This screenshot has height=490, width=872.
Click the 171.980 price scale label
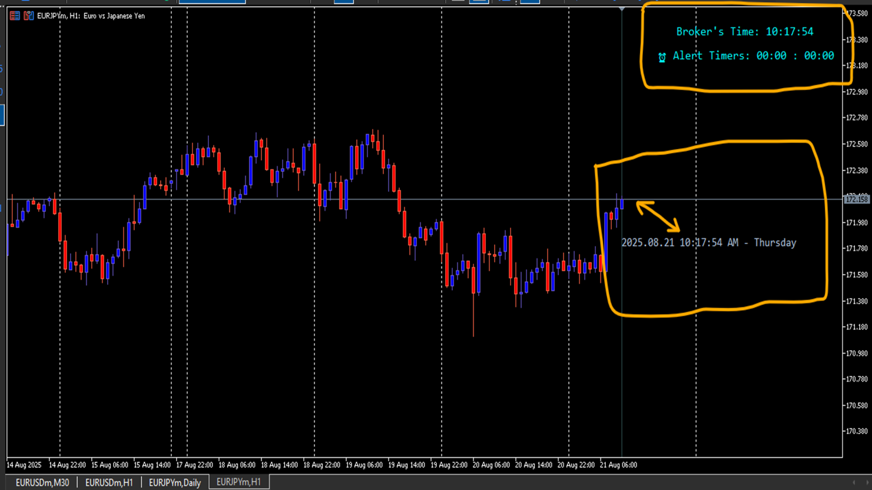[857, 223]
